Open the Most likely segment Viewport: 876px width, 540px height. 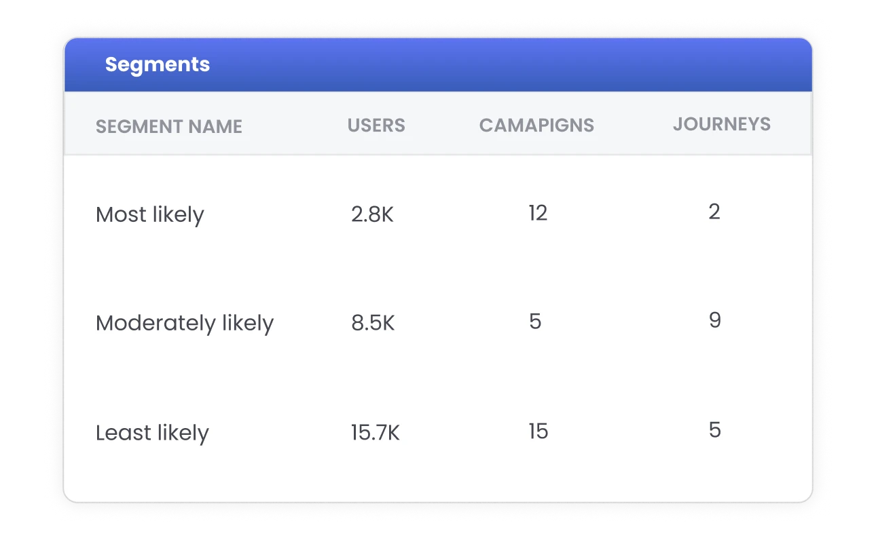point(150,215)
